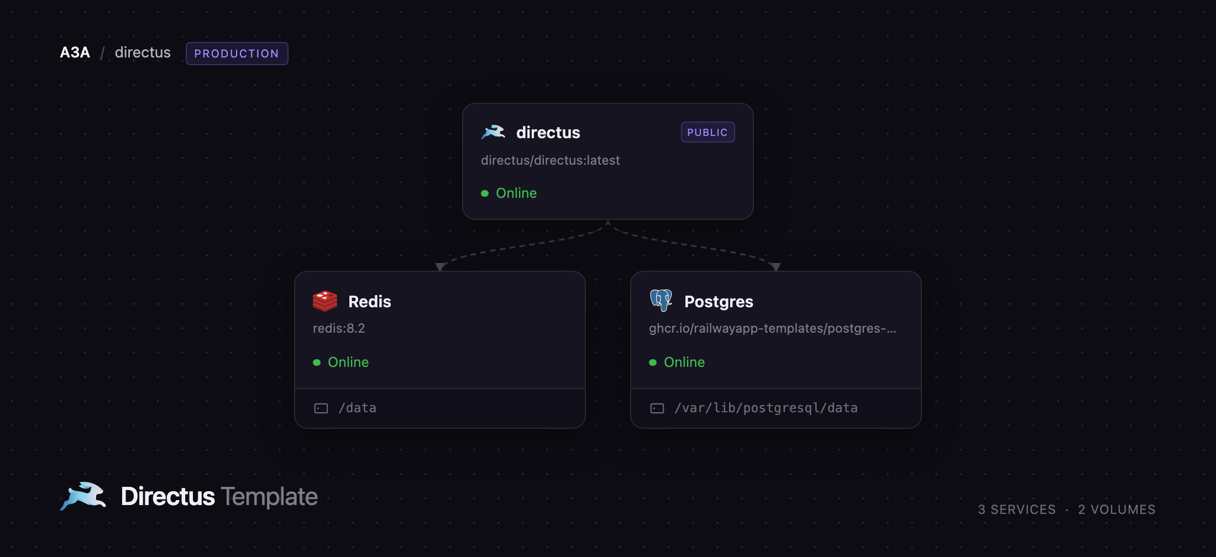Select the Redis service title
The image size is (1216, 557).
coord(370,302)
